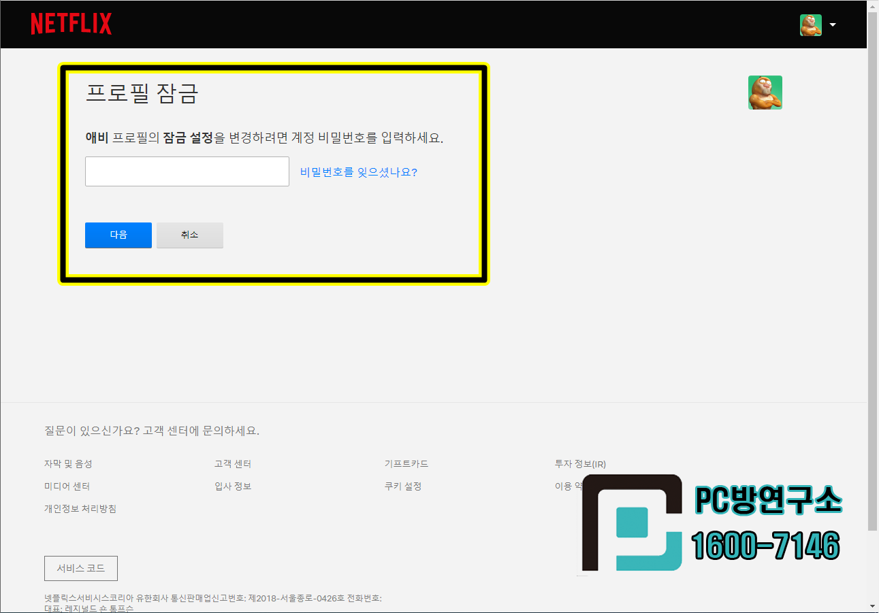
Task: Open the 투자 정보(IR) footer link
Action: coord(580,464)
